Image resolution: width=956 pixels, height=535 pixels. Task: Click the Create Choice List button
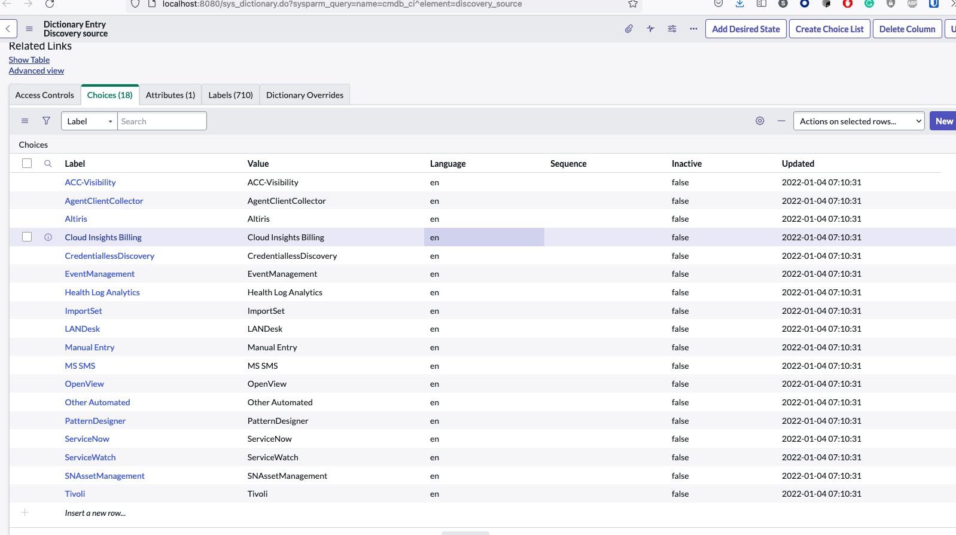coord(829,29)
